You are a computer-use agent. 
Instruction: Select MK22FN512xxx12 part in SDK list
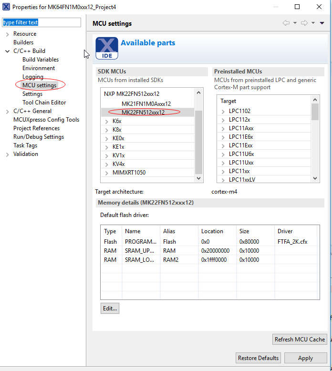click(x=143, y=113)
